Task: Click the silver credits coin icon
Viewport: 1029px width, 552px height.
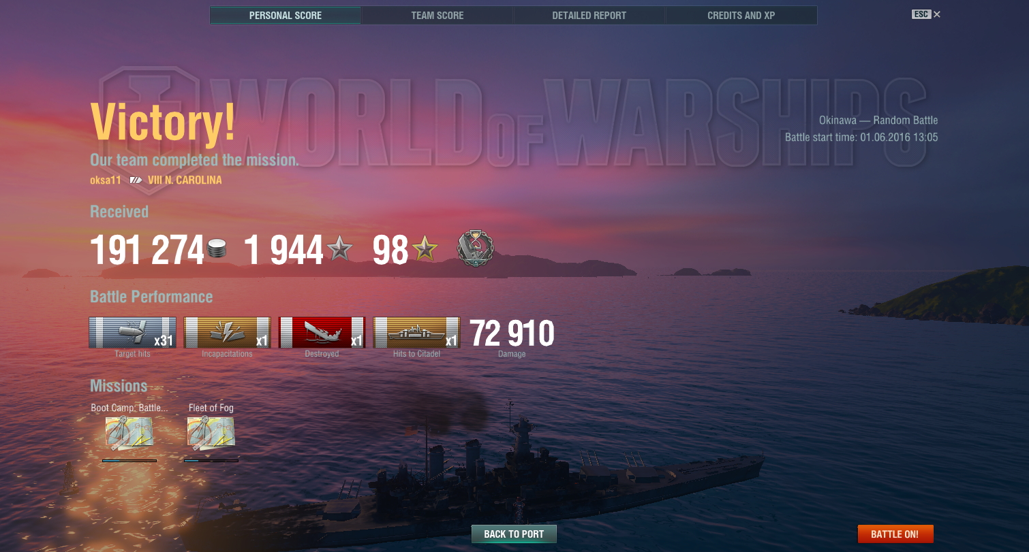Action: point(217,249)
